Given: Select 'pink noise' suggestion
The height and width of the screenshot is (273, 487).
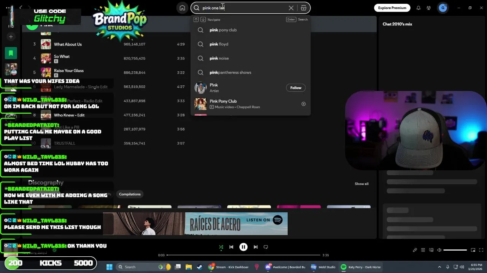Looking at the screenshot, I should [250, 58].
